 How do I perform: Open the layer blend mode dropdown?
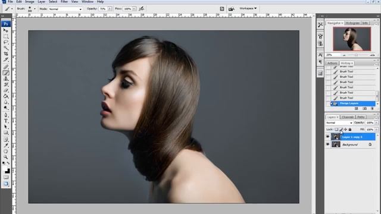click(339, 123)
